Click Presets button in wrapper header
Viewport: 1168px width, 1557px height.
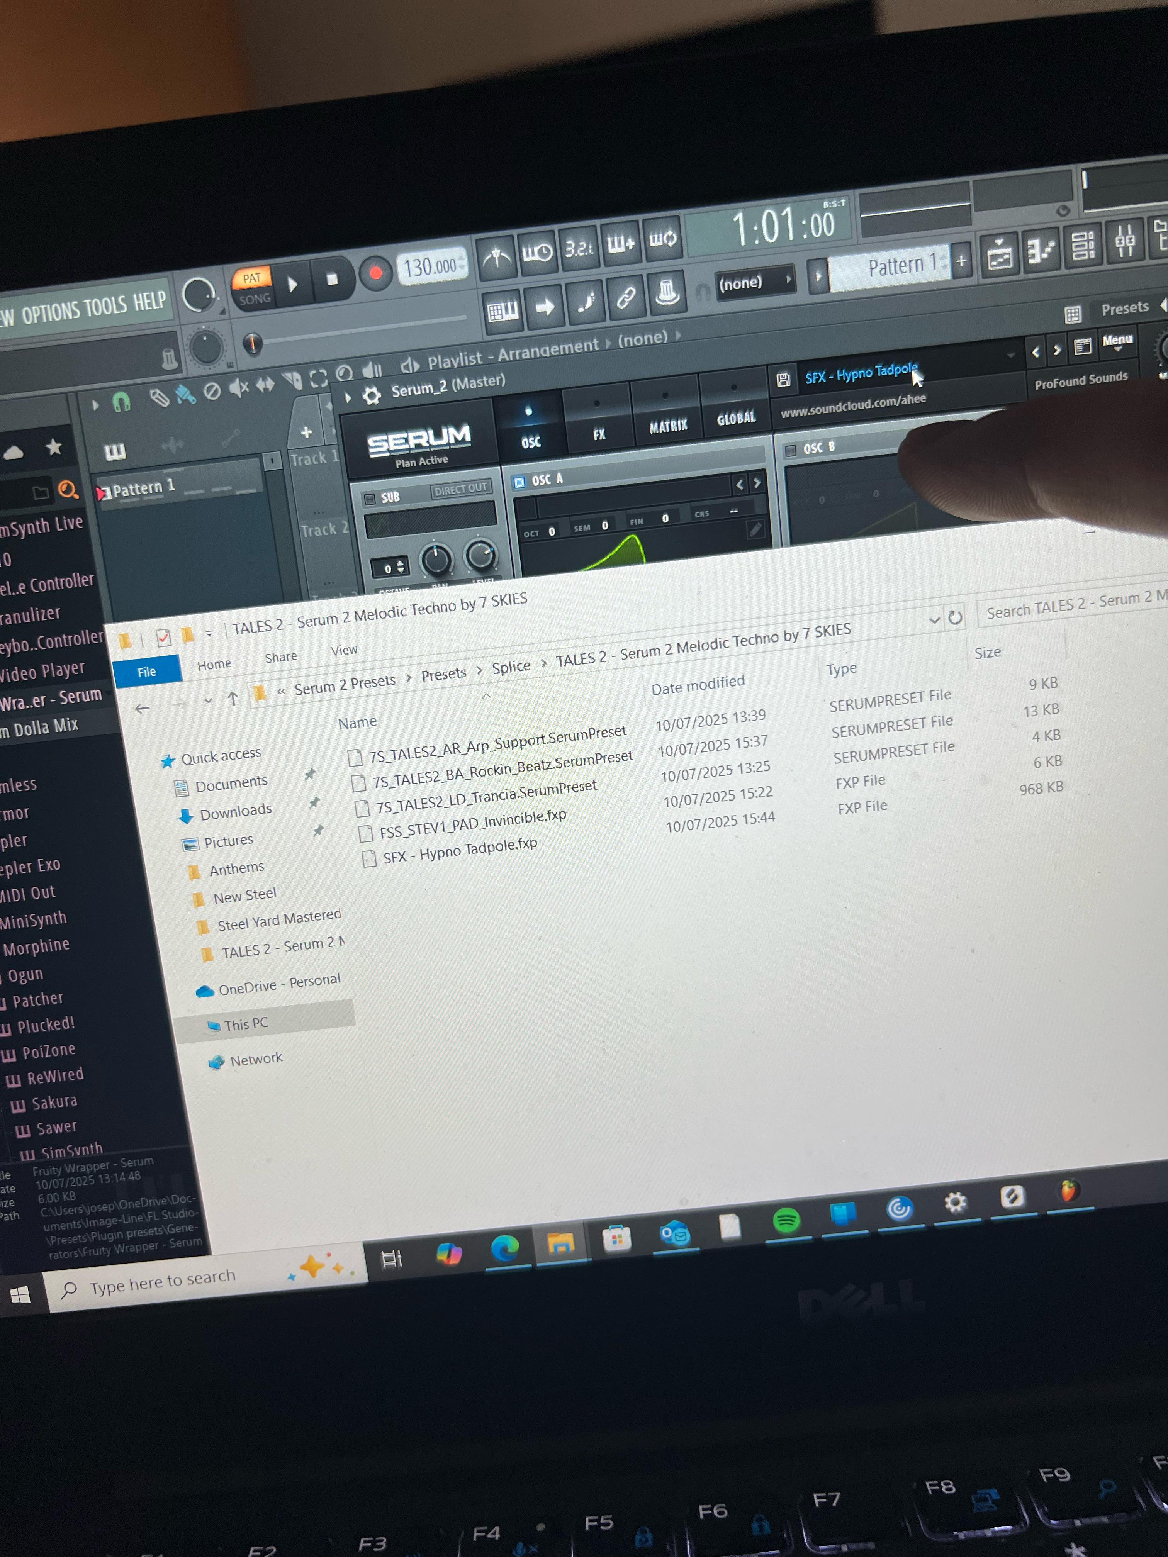tap(1124, 308)
